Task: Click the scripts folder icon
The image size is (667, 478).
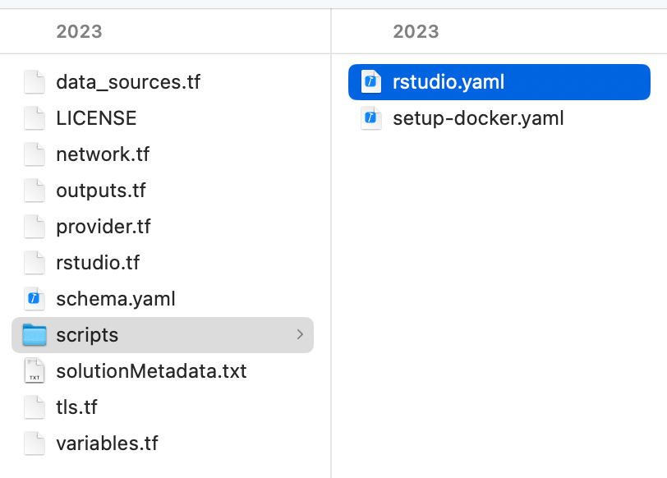Action: tap(34, 335)
